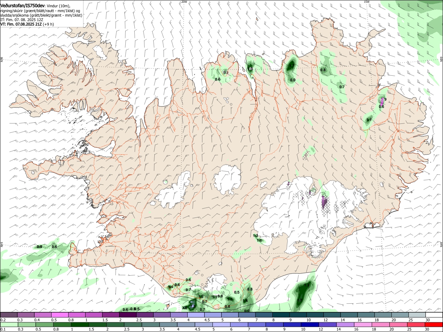Click the 'rigning/skúrir' description line in header

(x=41, y=11)
